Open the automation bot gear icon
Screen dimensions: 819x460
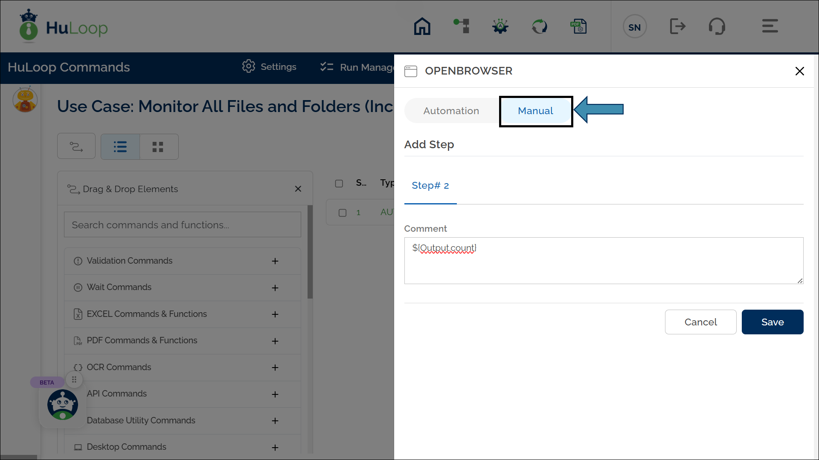point(500,26)
